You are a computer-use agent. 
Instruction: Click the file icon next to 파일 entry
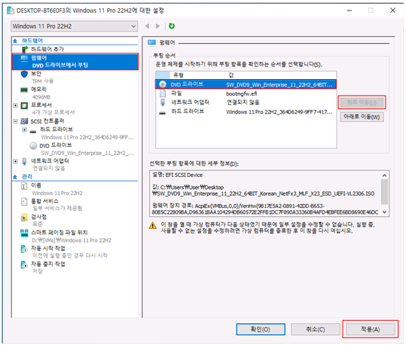(x=163, y=93)
